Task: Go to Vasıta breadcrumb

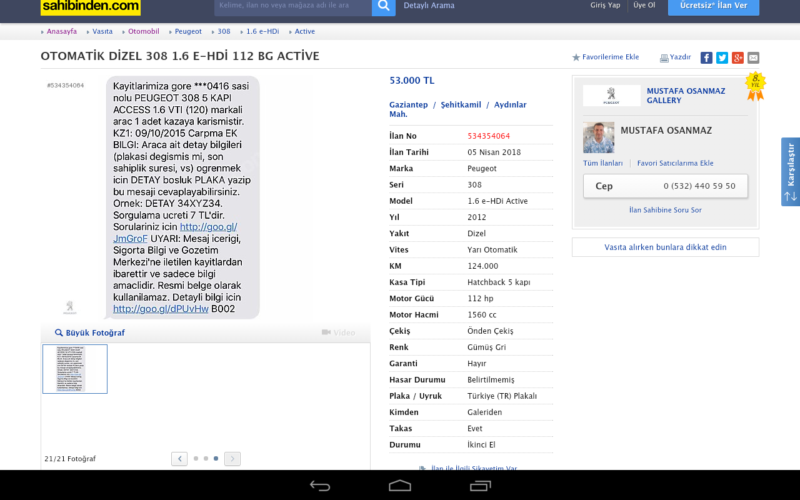Action: point(102,31)
